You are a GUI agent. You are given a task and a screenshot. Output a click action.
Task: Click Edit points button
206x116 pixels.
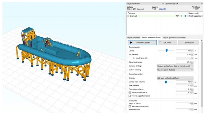(x=168, y=43)
